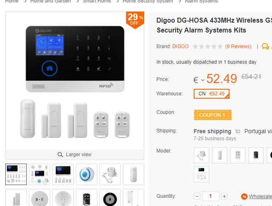Select the blue round siren thumbnail
The image size is (272, 206).
coord(87,174)
